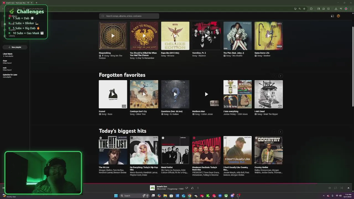Open File Explorer from taskbar
Image resolution: width=354 pixels, height=199 pixels.
tap(165, 196)
